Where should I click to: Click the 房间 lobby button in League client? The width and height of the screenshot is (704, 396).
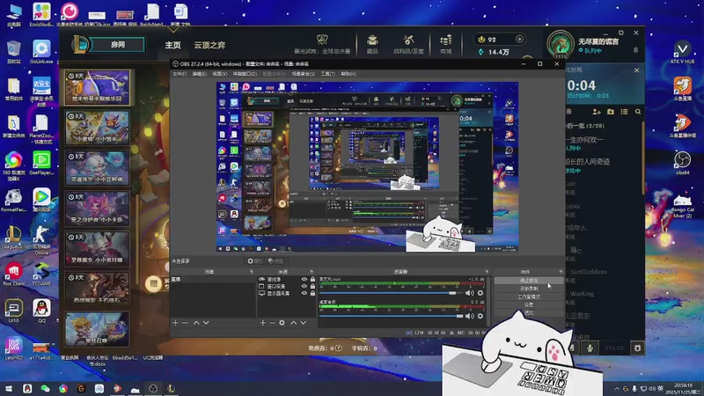[x=118, y=45]
